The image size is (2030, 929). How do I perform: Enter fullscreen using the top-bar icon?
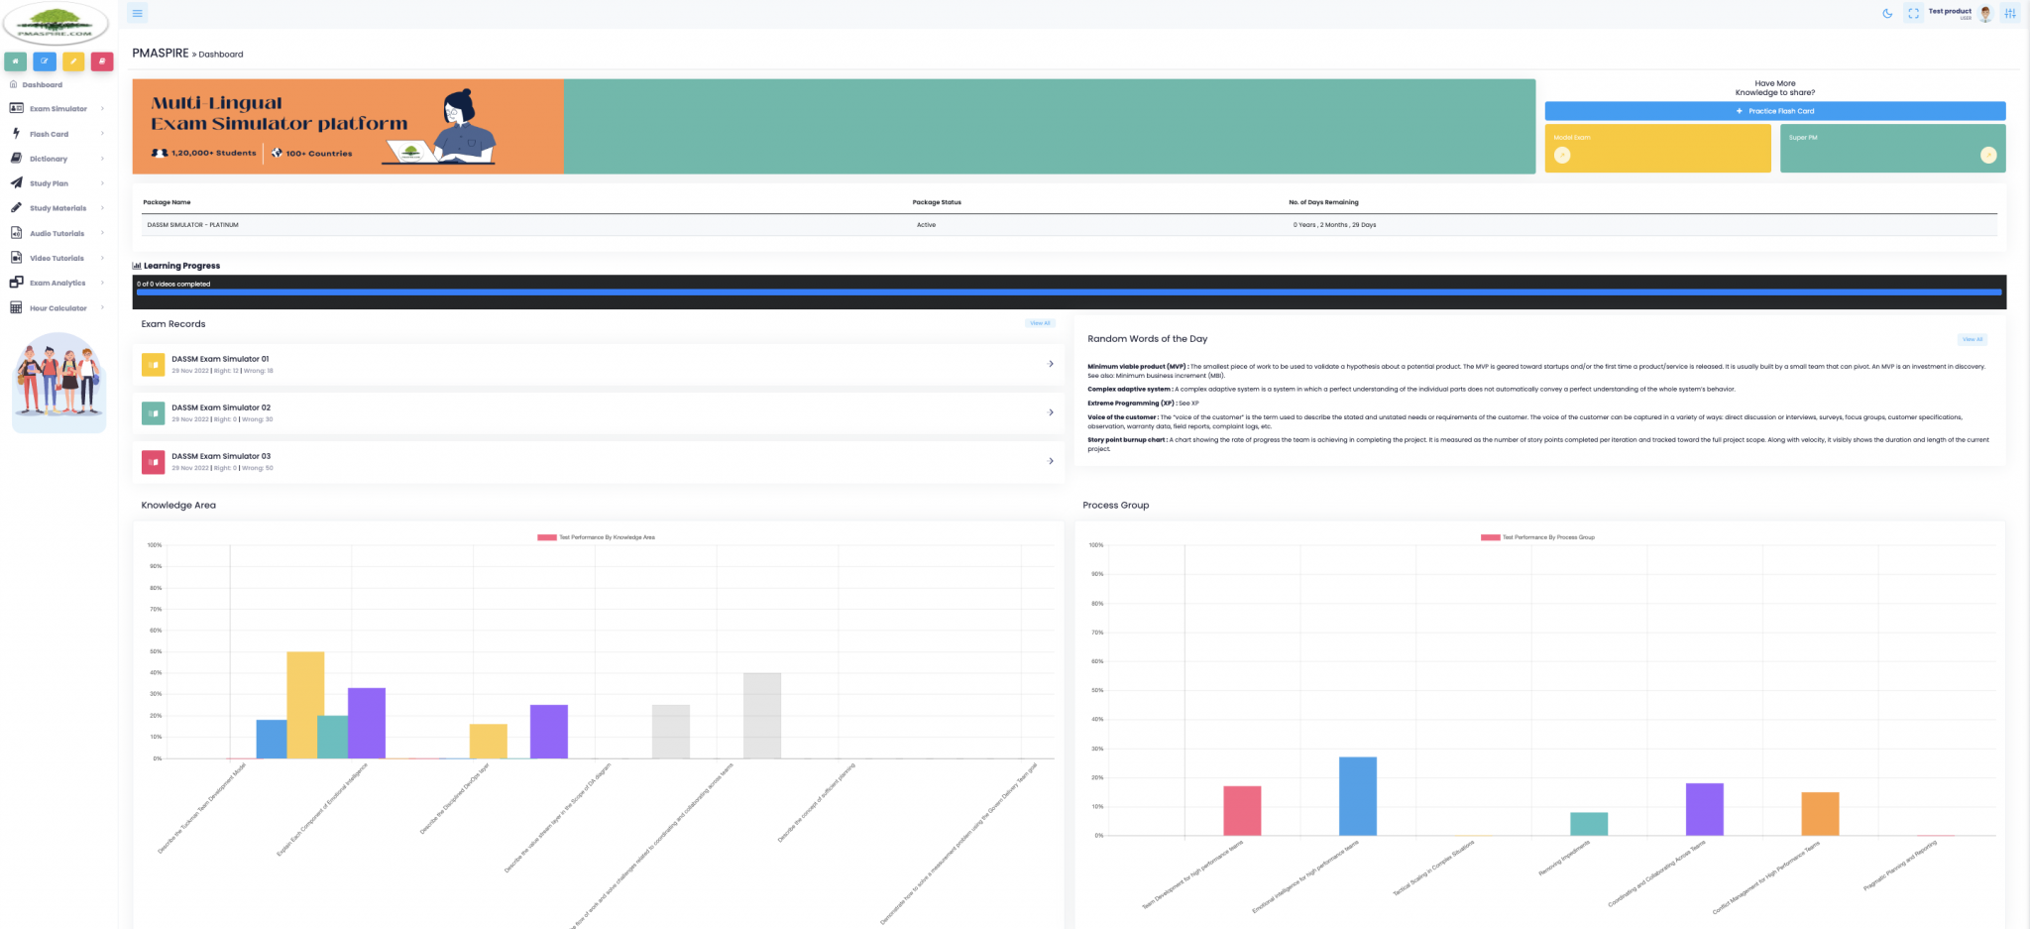click(1914, 13)
